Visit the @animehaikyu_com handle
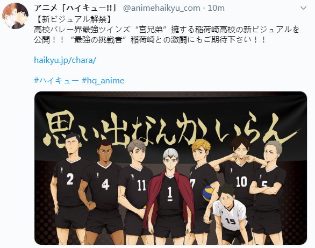 (162, 8)
